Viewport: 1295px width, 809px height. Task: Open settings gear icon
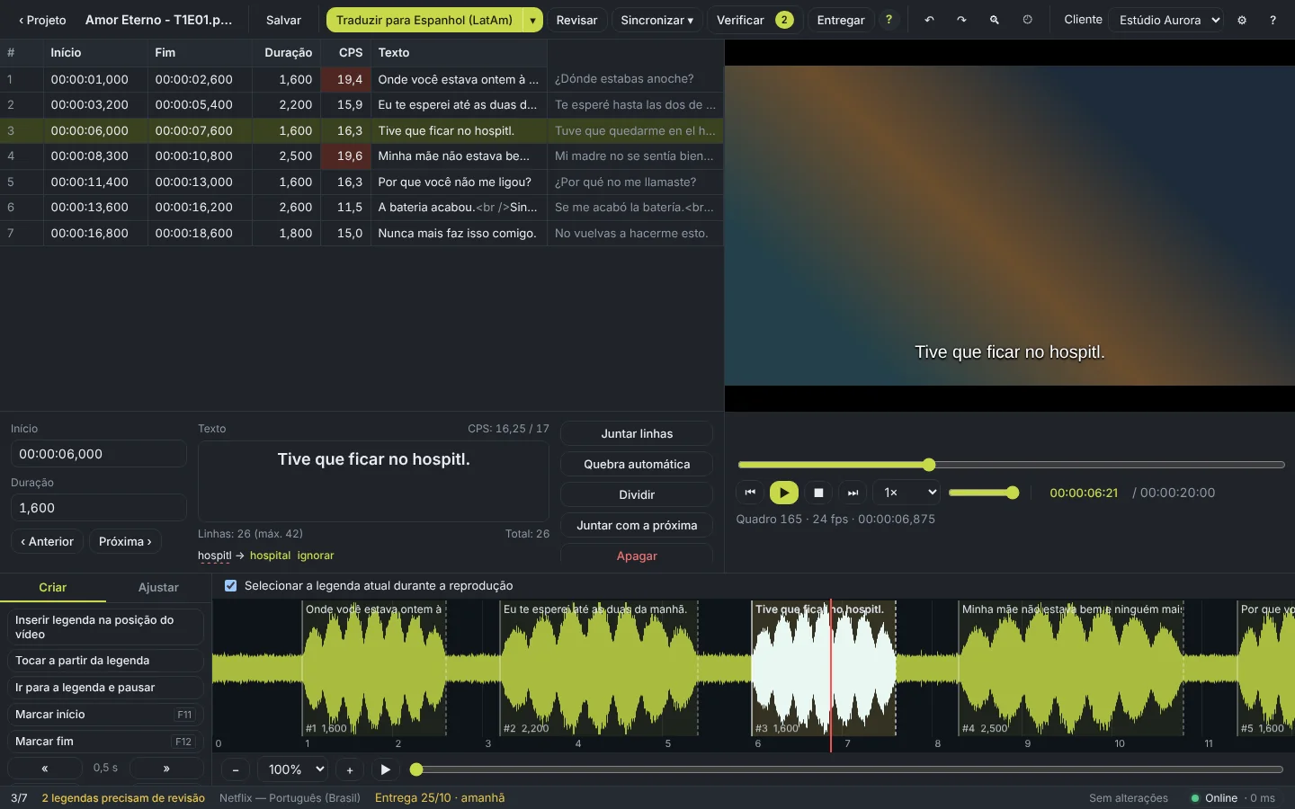[1242, 20]
